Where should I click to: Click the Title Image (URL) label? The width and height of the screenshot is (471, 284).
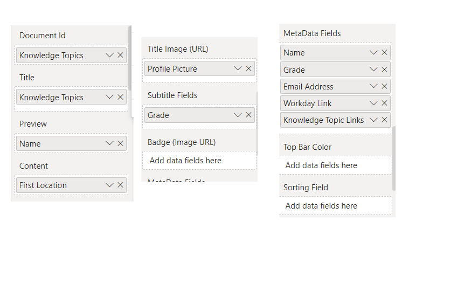pyautogui.click(x=178, y=49)
